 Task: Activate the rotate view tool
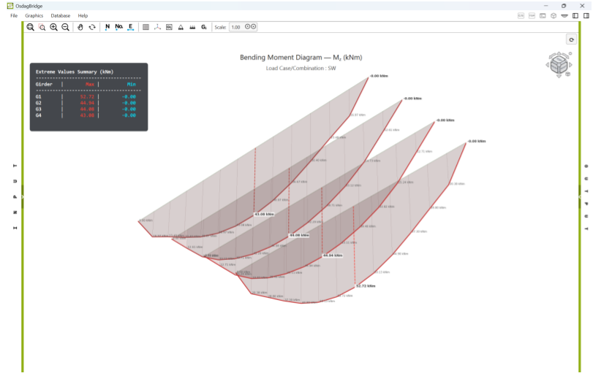point(92,27)
